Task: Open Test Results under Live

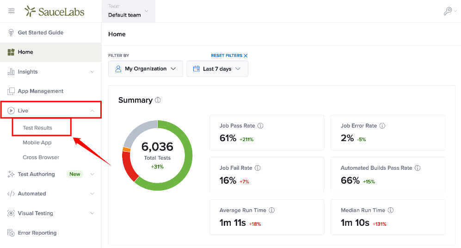Action: pos(37,128)
